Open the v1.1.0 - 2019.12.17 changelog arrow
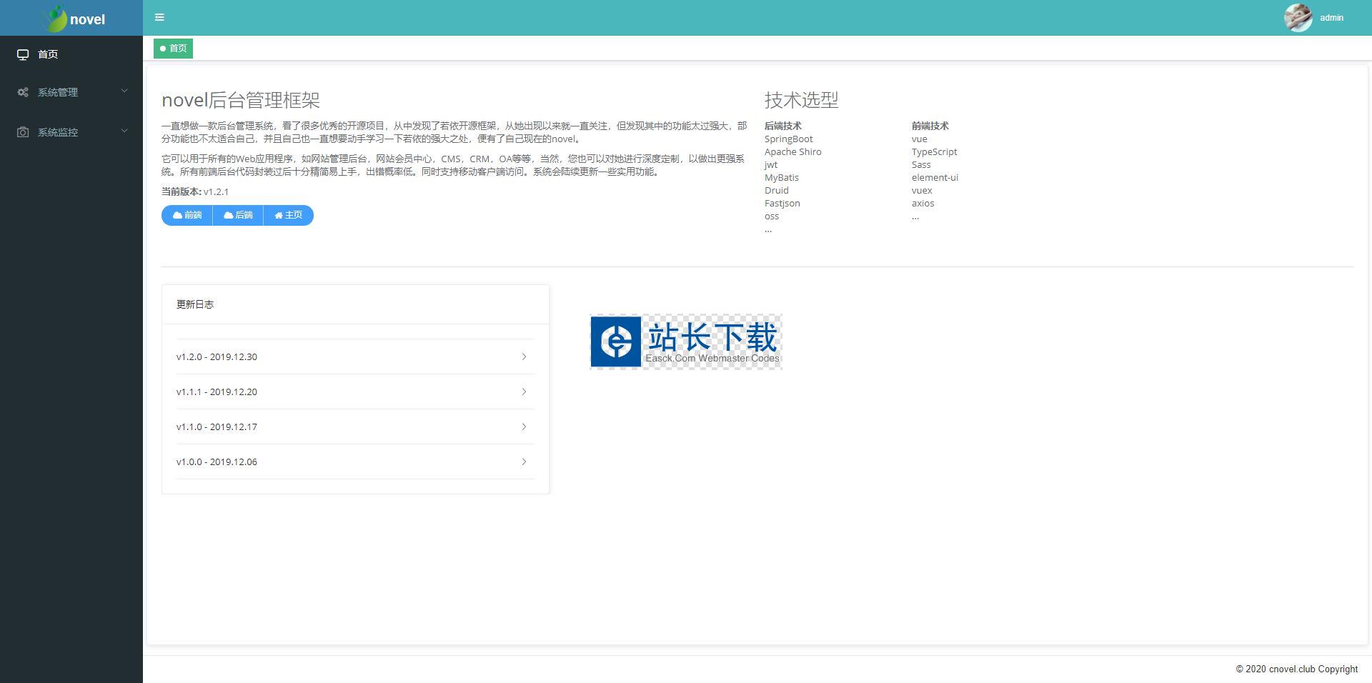Viewport: 1372px width, 683px height. (x=524, y=427)
